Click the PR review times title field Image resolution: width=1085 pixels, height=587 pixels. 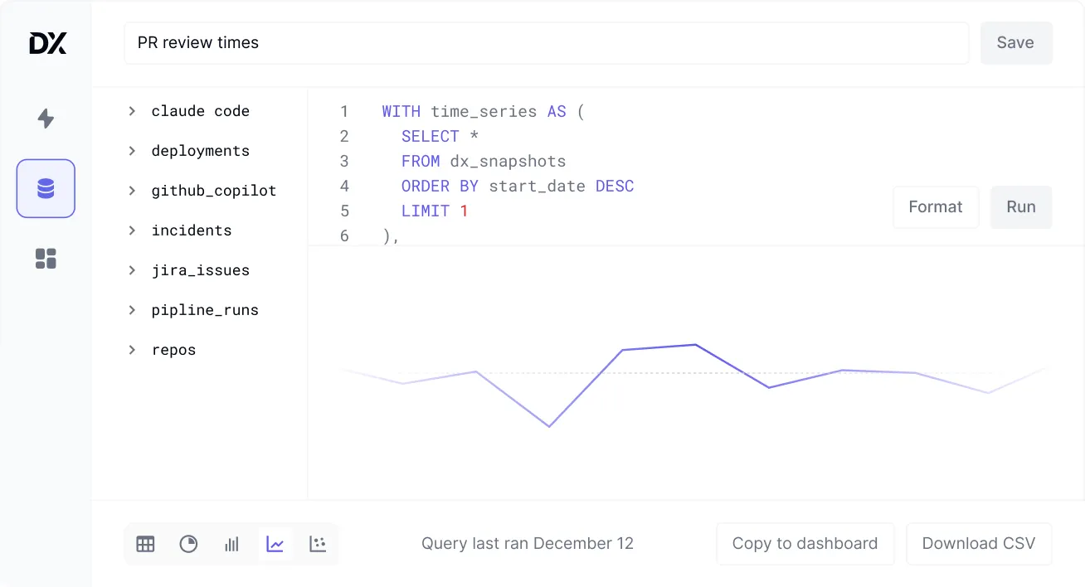pyautogui.click(x=547, y=43)
